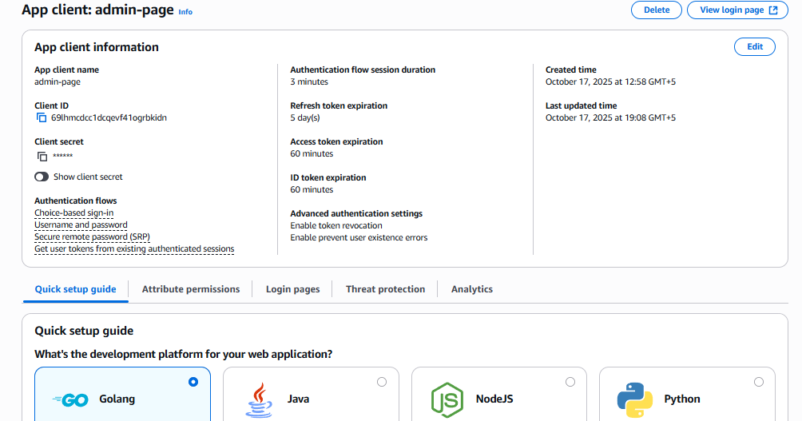Click '60 minutes' under ID token expiration
Screen dimensions: 802x421
(x=312, y=190)
